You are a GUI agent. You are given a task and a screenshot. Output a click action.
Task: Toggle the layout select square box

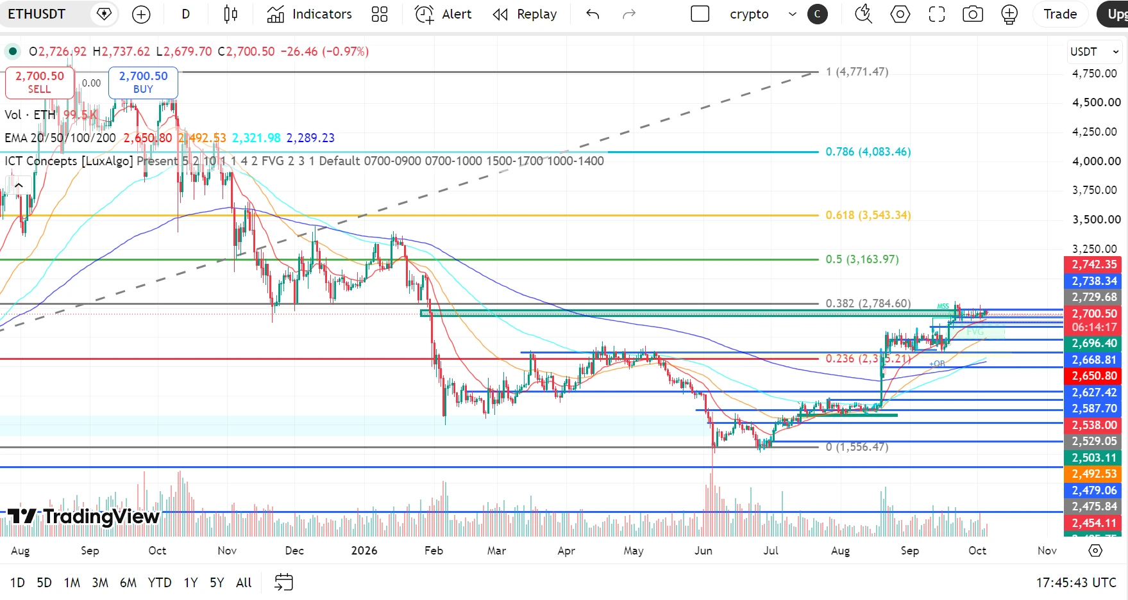pyautogui.click(x=700, y=14)
